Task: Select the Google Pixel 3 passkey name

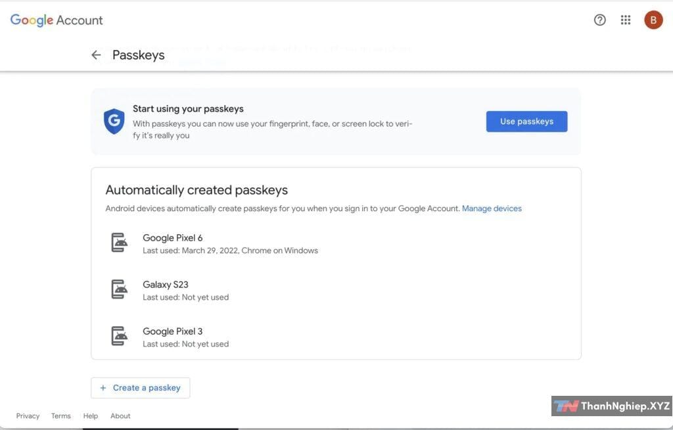Action: click(x=173, y=331)
